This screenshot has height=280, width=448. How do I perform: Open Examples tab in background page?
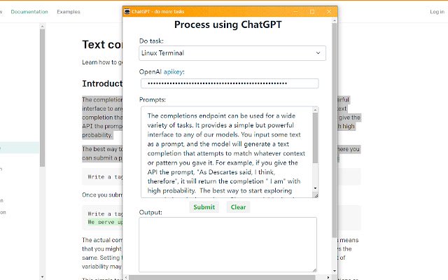[x=69, y=12]
